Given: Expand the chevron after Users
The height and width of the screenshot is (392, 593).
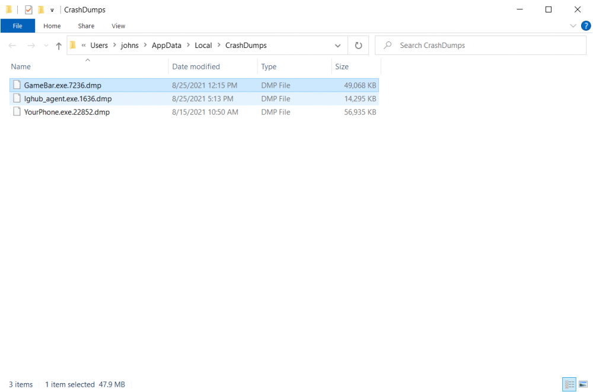Looking at the screenshot, I should coord(114,45).
